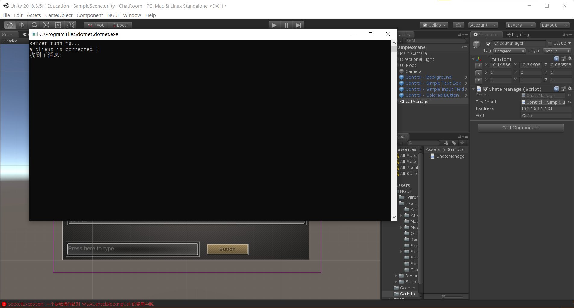Select Control - Background object
The width and height of the screenshot is (574, 308).
[428, 77]
